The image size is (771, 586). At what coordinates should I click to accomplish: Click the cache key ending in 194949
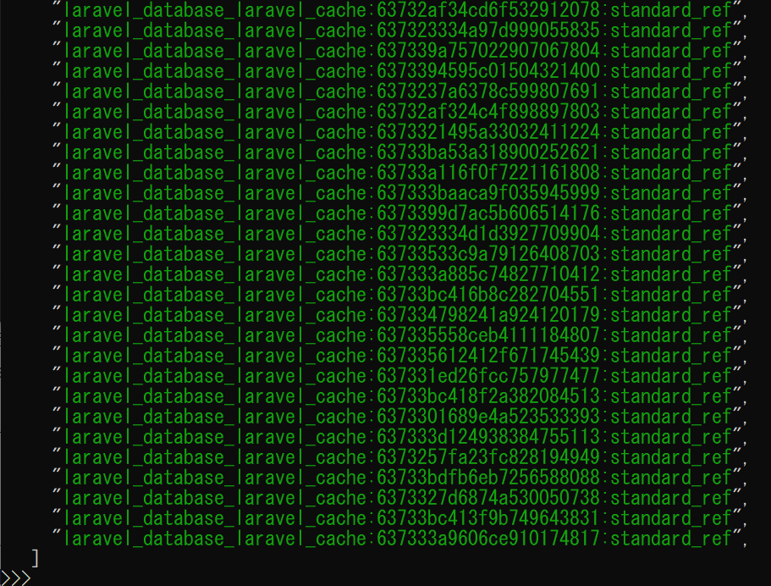click(397, 457)
